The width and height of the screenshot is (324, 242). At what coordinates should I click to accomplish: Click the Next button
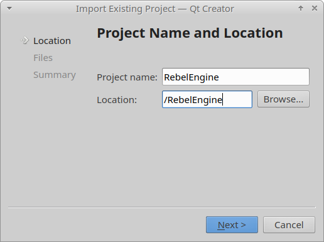pos(232,225)
